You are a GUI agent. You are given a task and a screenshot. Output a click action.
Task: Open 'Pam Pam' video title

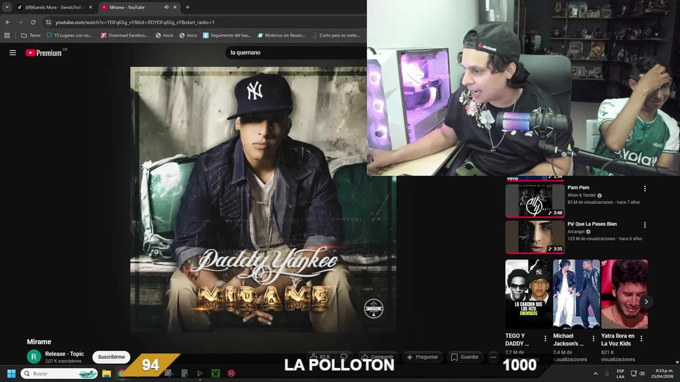(x=578, y=187)
